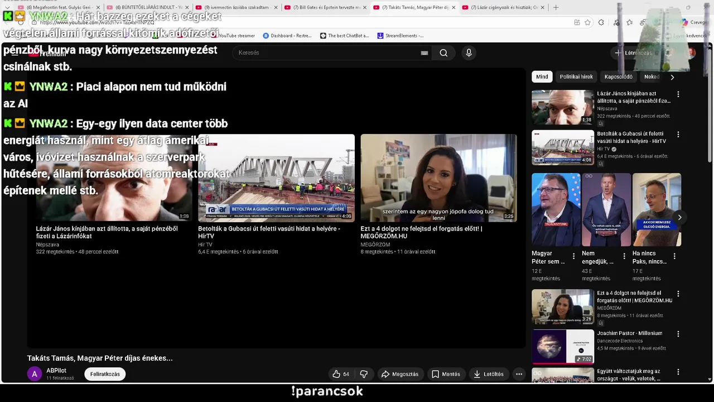Like the video with thumbs-up button
The image size is (714, 402).
pyautogui.click(x=341, y=374)
